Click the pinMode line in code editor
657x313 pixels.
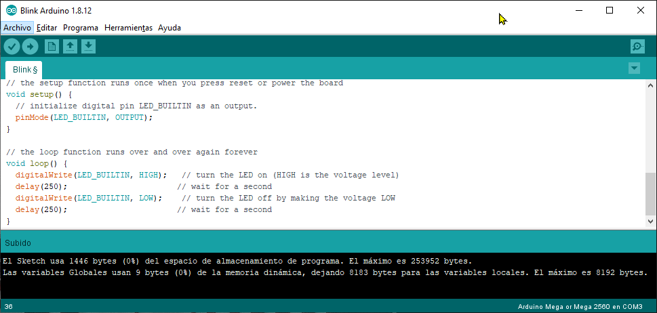[84, 118]
